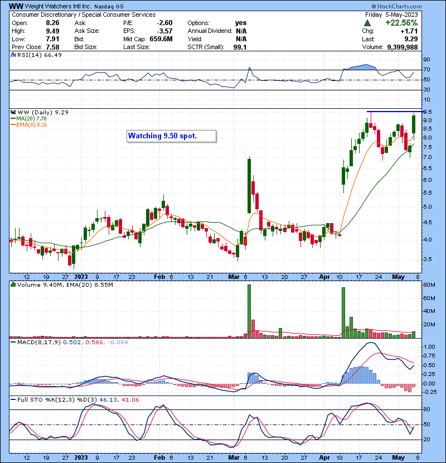Click the 2023 label on price date axis
The width and height of the screenshot is (446, 463).
pyautogui.click(x=81, y=277)
